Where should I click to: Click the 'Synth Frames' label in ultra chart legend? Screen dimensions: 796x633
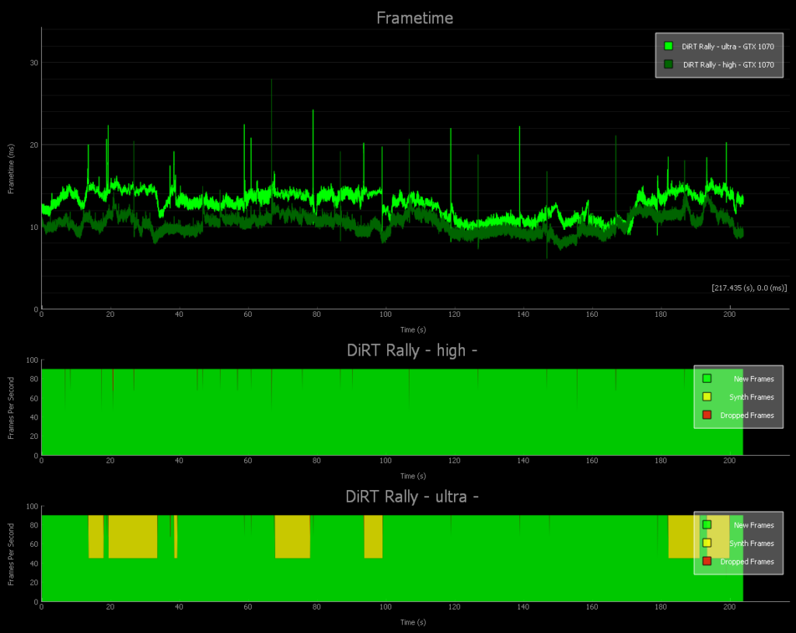click(751, 544)
